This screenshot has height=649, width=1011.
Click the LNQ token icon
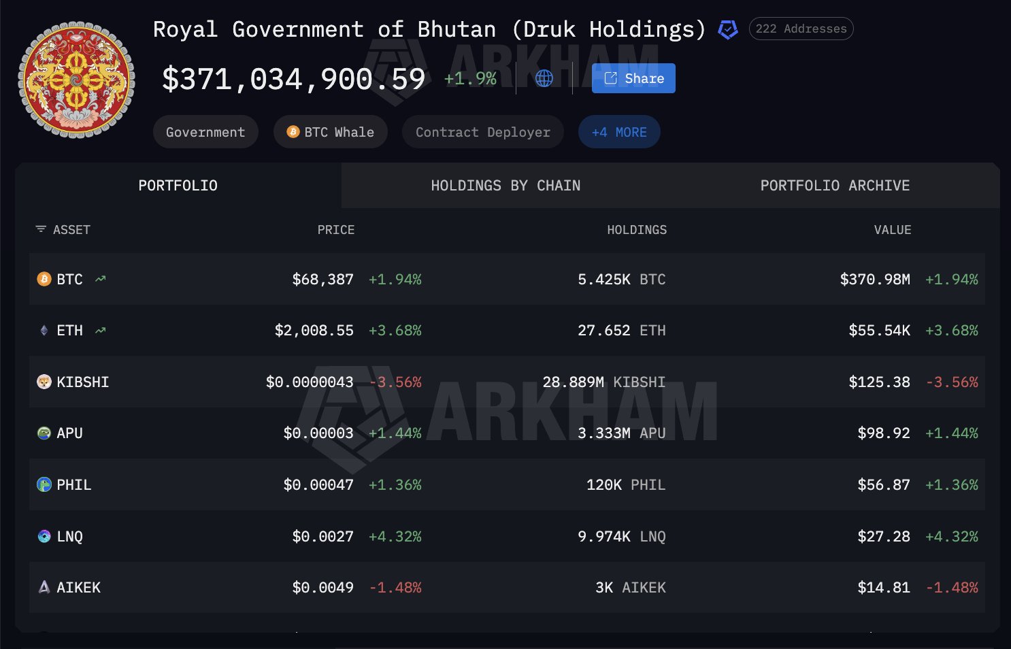point(44,536)
